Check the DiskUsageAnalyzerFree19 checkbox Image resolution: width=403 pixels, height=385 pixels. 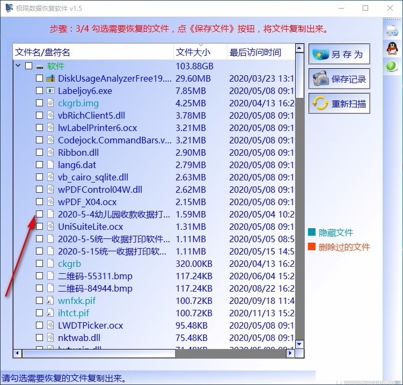[x=39, y=78]
